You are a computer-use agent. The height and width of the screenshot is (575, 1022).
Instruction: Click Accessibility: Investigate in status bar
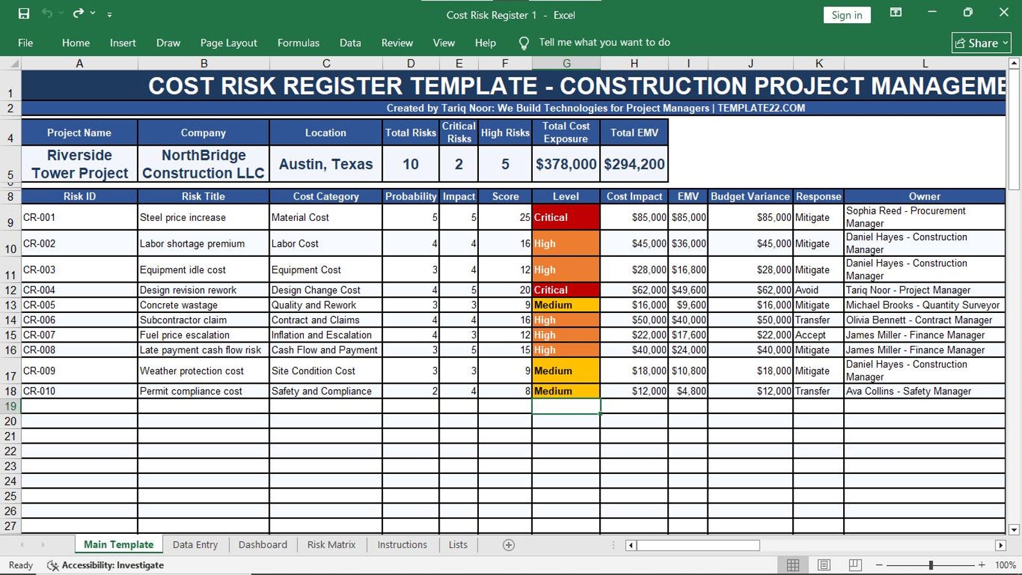(106, 565)
